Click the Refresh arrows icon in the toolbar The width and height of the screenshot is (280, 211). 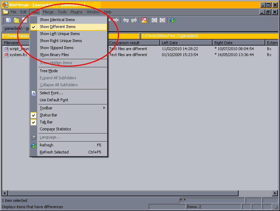[173, 20]
